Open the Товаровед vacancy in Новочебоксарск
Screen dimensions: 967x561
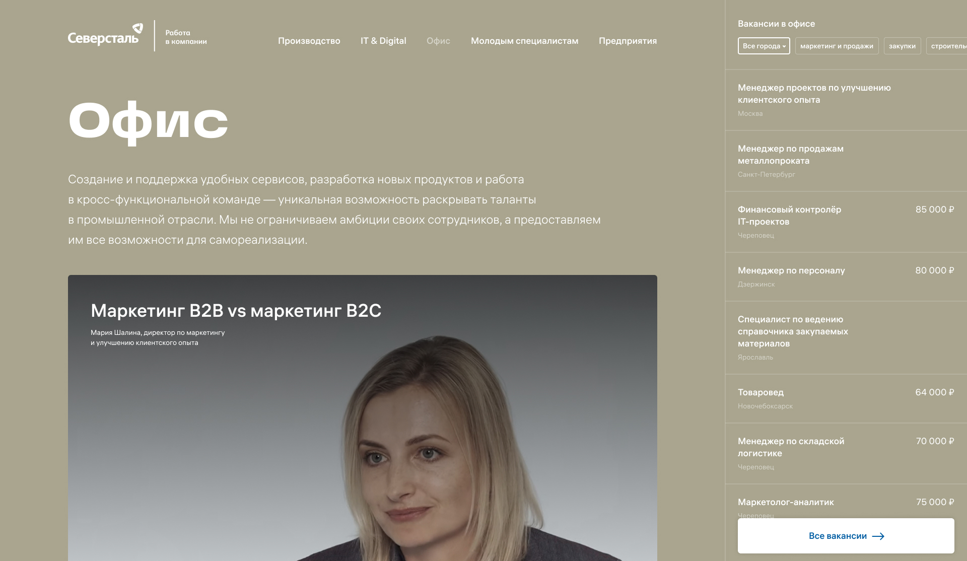[846, 399]
